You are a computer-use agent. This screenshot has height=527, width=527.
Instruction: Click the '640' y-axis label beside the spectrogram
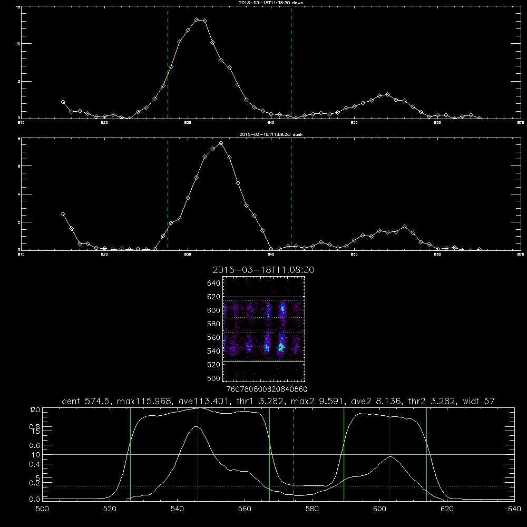coord(214,284)
